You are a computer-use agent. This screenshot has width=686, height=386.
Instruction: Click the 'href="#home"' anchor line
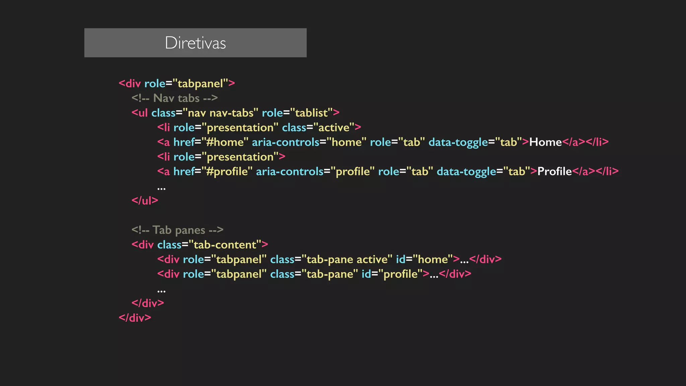click(383, 142)
